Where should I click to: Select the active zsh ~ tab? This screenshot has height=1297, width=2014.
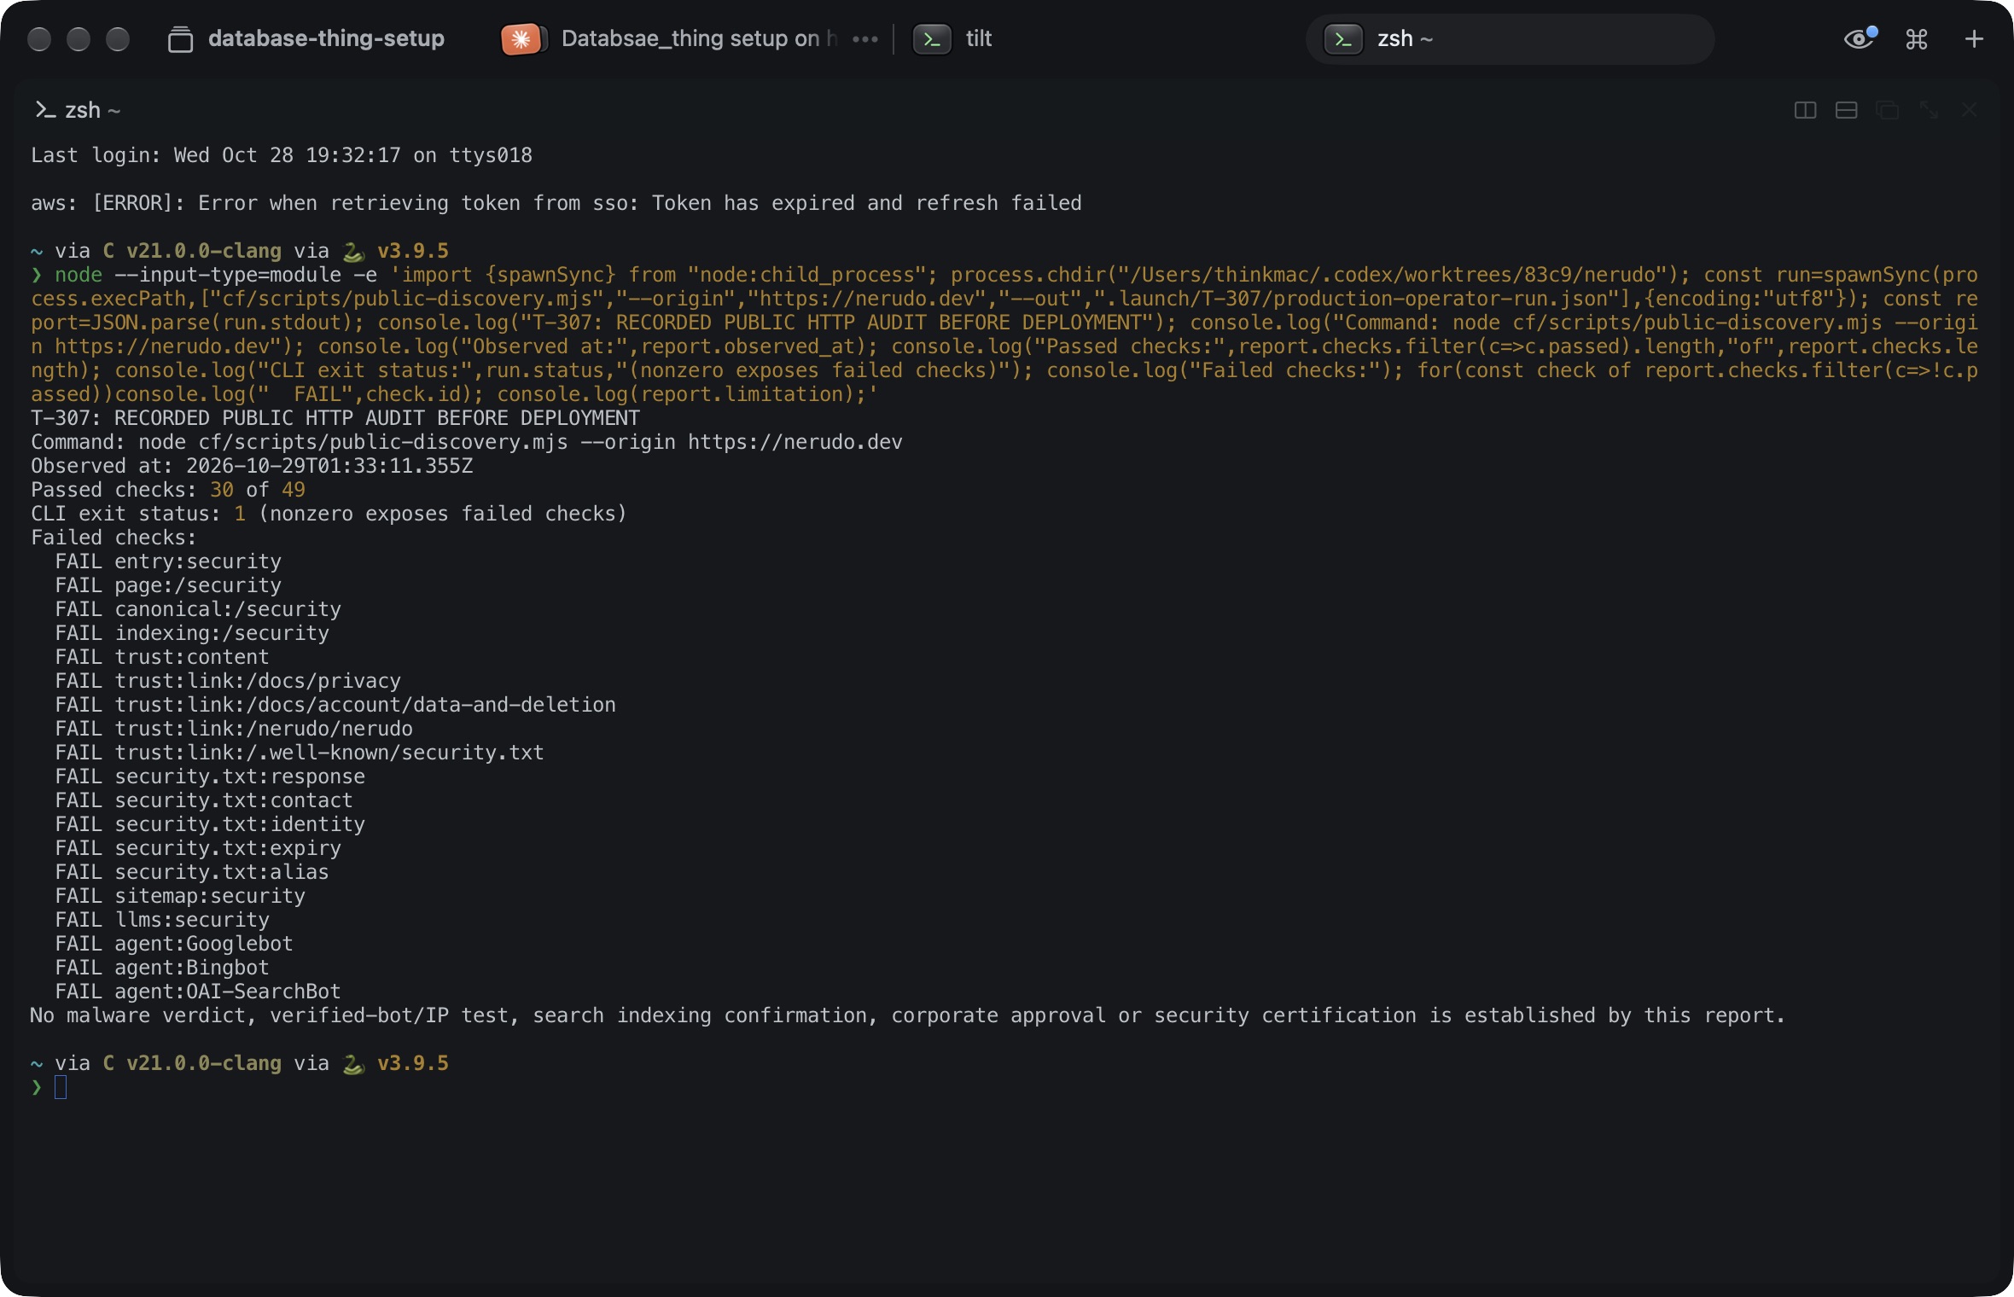[1510, 39]
